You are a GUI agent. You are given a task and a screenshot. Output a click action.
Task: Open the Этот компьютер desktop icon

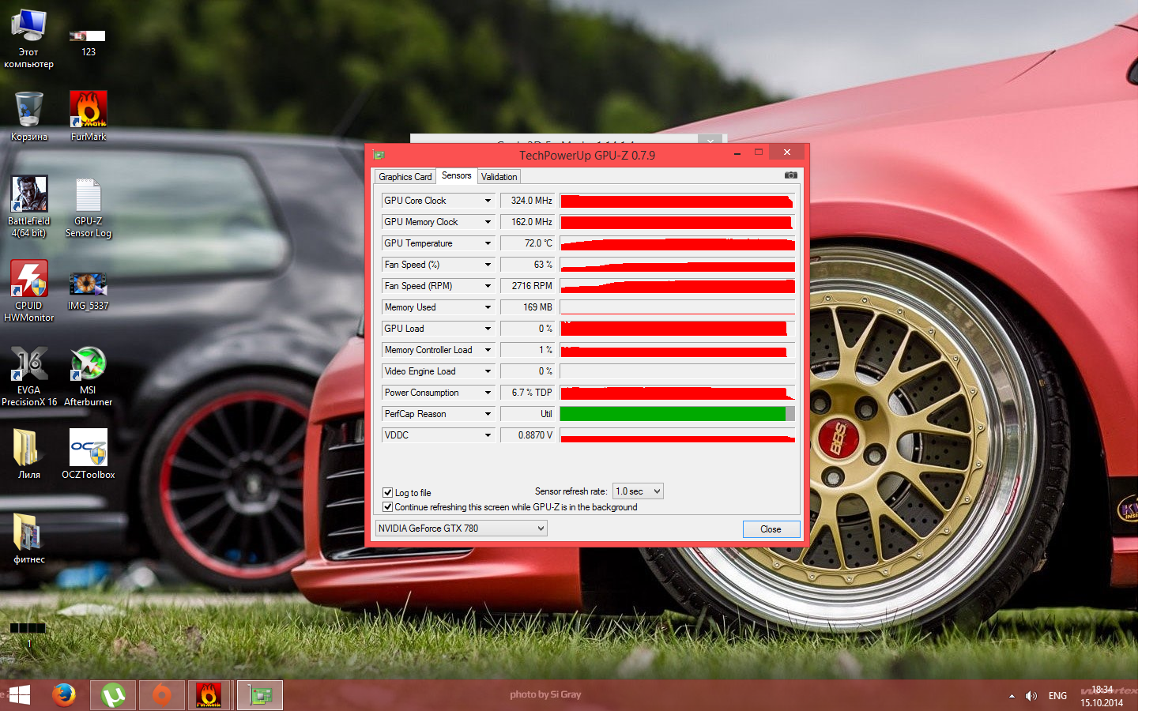point(28,39)
